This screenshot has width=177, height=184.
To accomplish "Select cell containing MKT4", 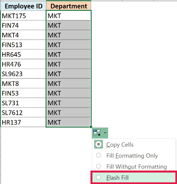I will pos(24,35).
